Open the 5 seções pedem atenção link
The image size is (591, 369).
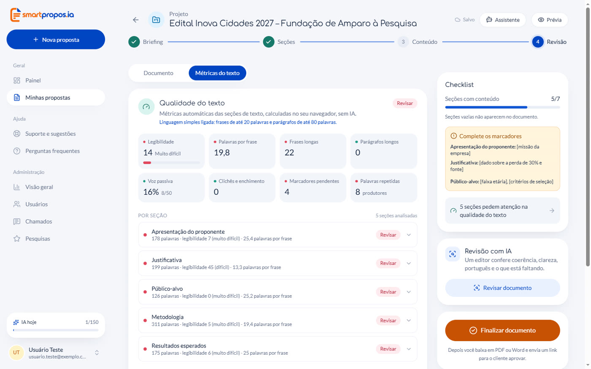(x=502, y=211)
